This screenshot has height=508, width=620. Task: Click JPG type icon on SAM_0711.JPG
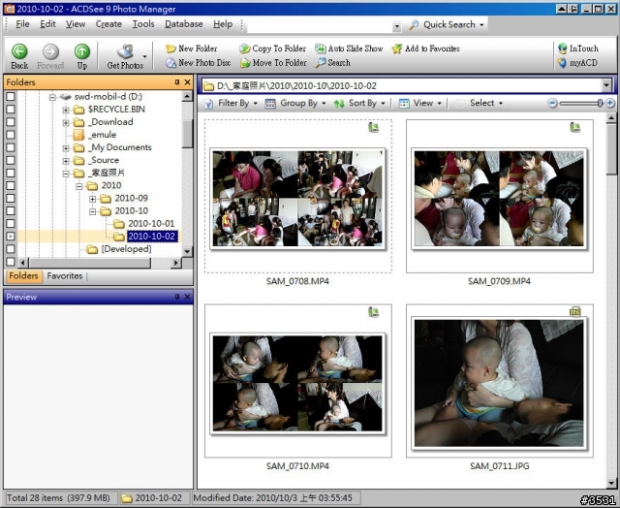574,312
